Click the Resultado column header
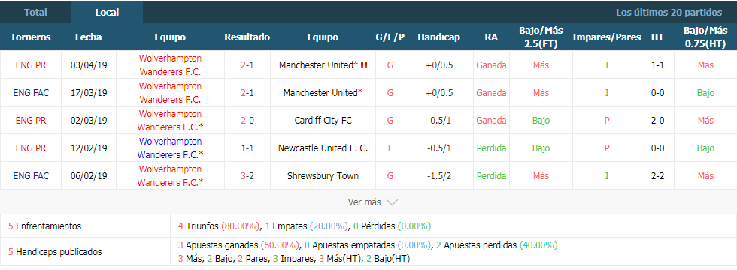737x270 pixels. coord(247,37)
